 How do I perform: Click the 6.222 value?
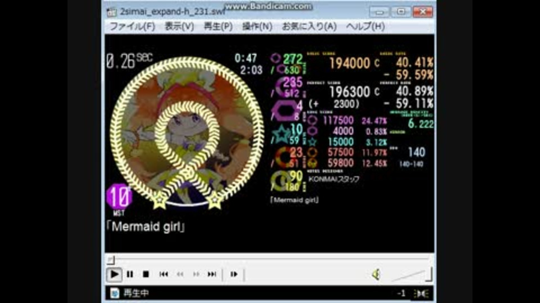coord(421,123)
